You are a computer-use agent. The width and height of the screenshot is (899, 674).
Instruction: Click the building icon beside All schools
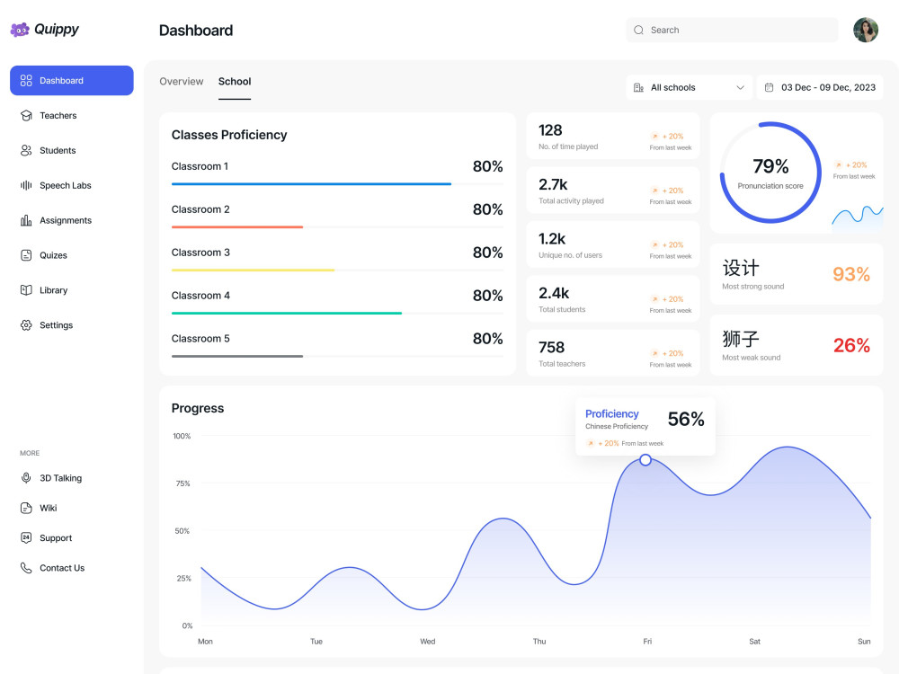638,88
